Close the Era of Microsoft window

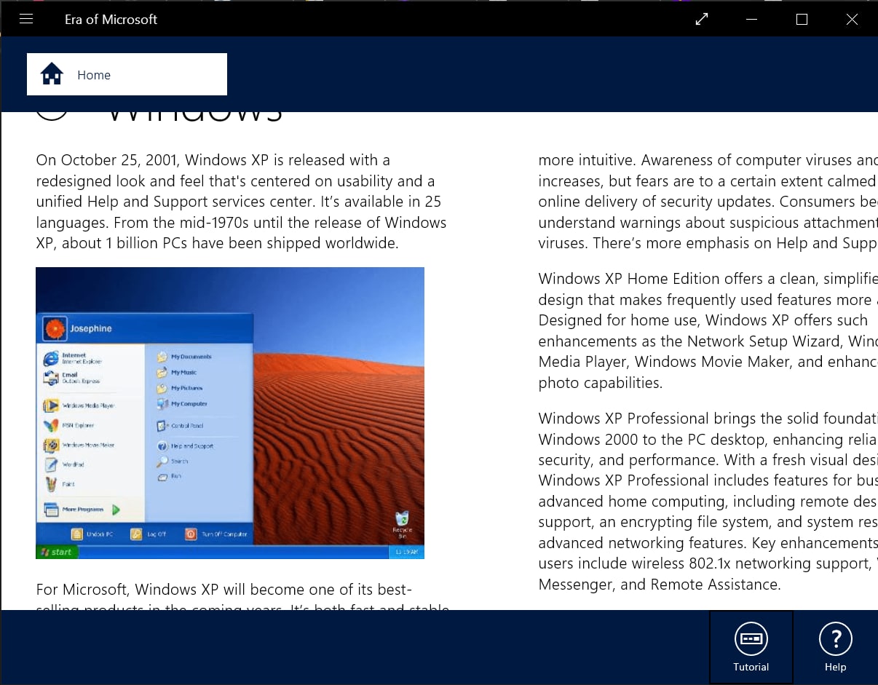(x=852, y=20)
